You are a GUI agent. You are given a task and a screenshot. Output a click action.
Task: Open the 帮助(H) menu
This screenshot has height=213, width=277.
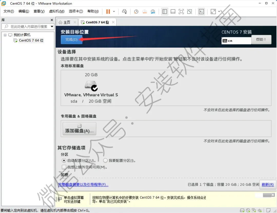tap(93, 11)
